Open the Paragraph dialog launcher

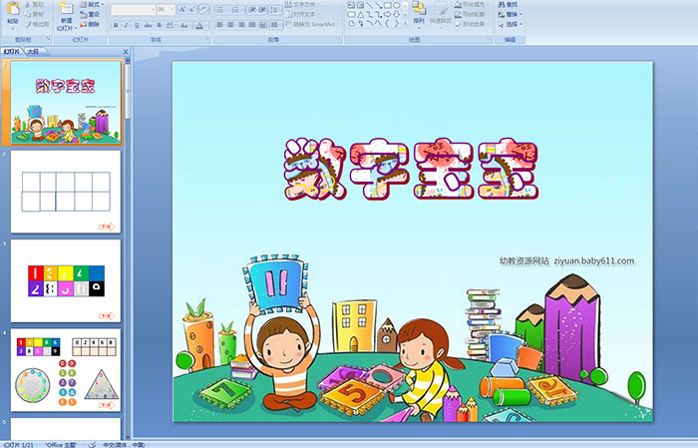tap(339, 40)
